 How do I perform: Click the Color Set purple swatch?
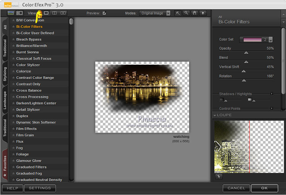tap(252, 40)
